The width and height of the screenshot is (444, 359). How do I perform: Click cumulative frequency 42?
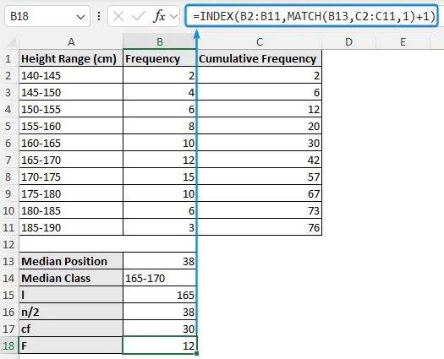260,160
